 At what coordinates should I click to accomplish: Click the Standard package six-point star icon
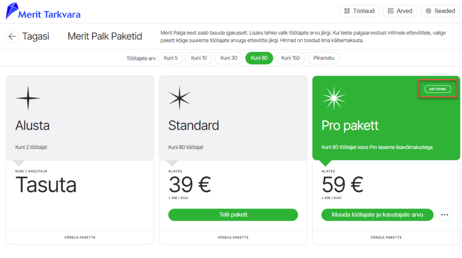(180, 98)
